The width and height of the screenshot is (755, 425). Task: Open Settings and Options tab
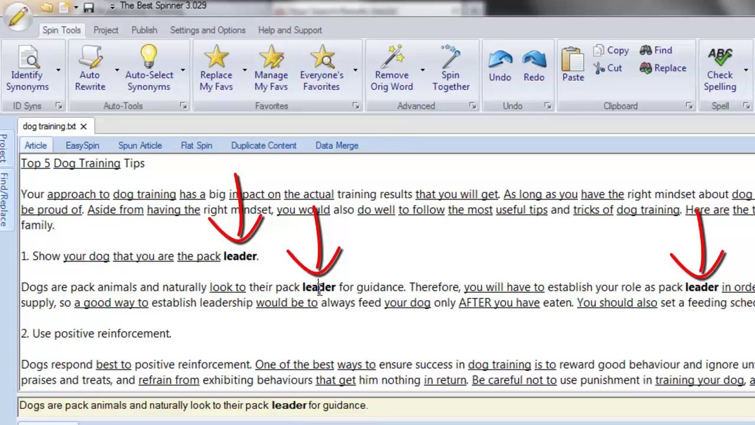[x=208, y=30]
